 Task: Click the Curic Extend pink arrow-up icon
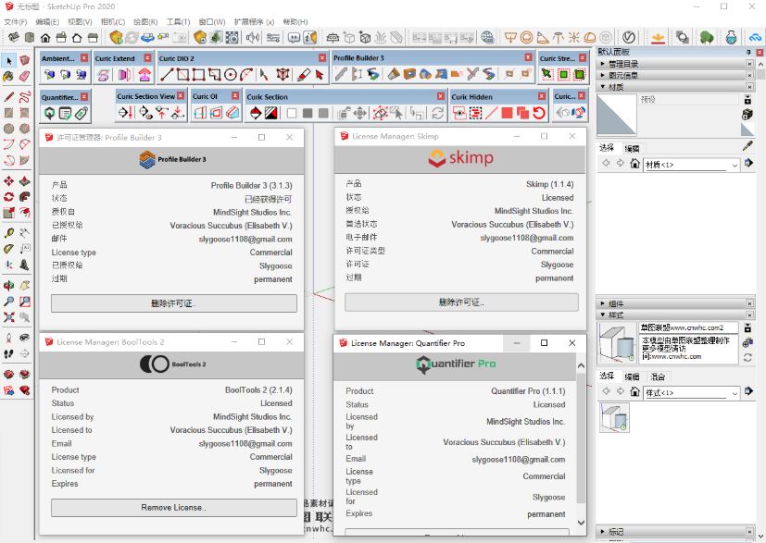[x=144, y=74]
